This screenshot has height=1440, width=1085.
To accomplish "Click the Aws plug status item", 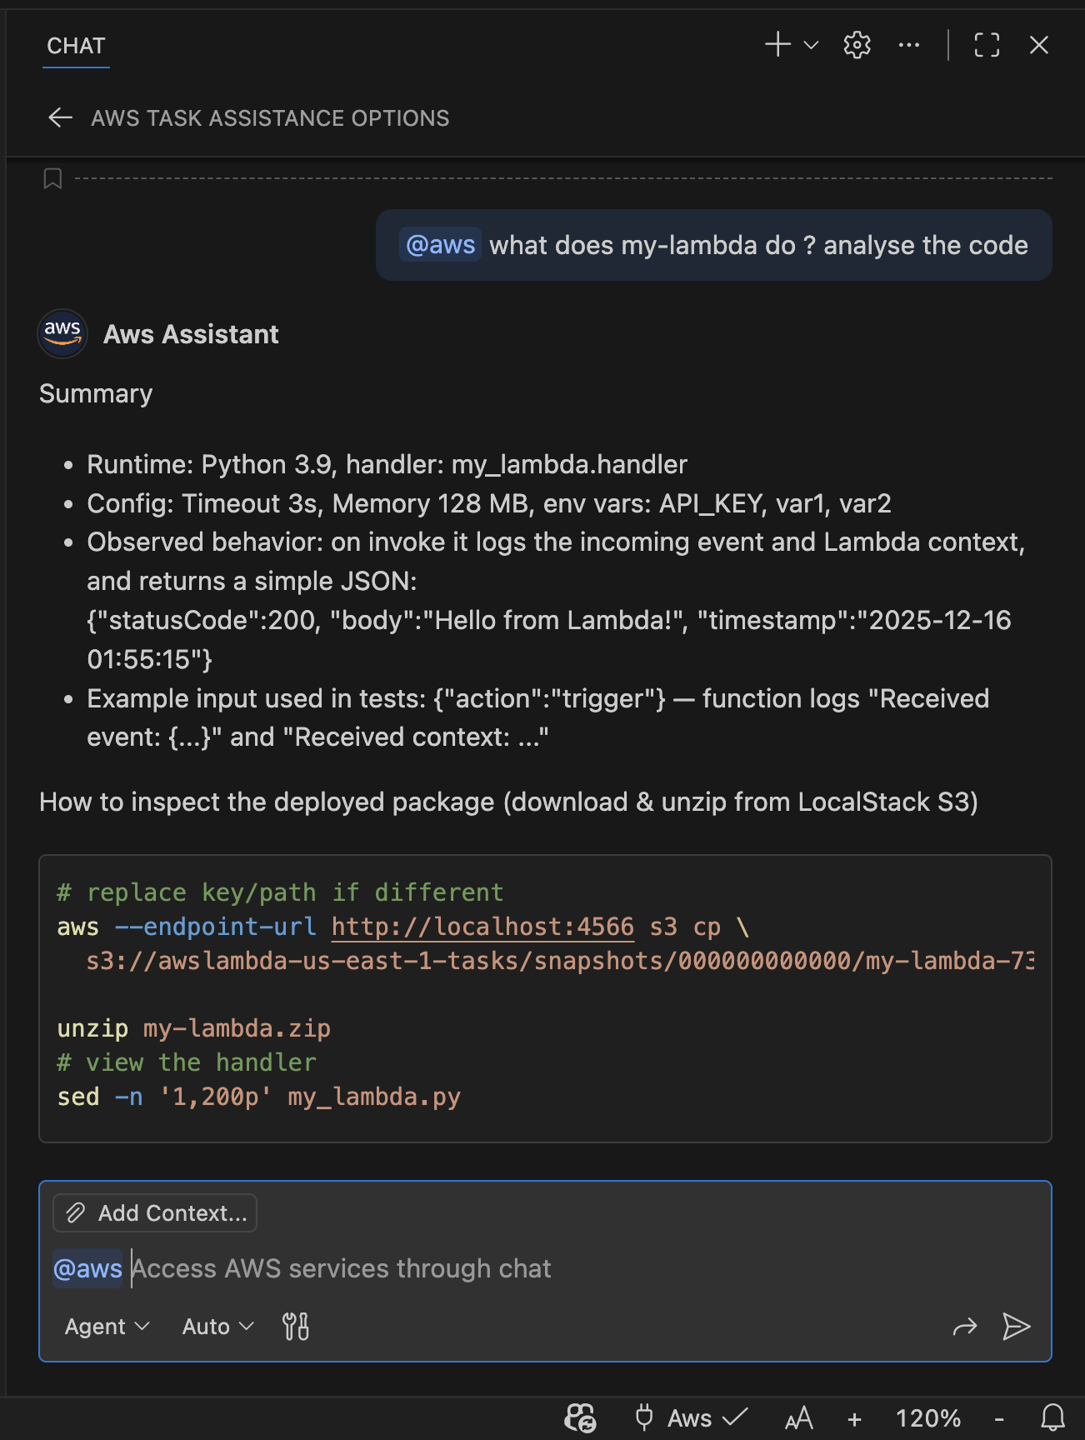I will [691, 1417].
